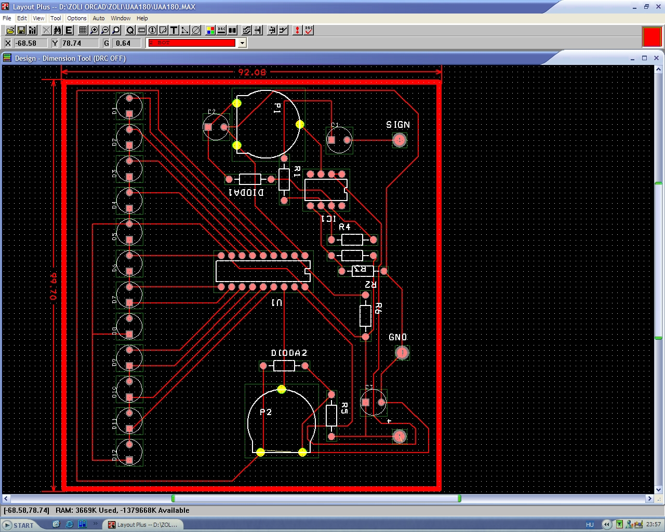Select the Shove Track mode icon

[258, 30]
